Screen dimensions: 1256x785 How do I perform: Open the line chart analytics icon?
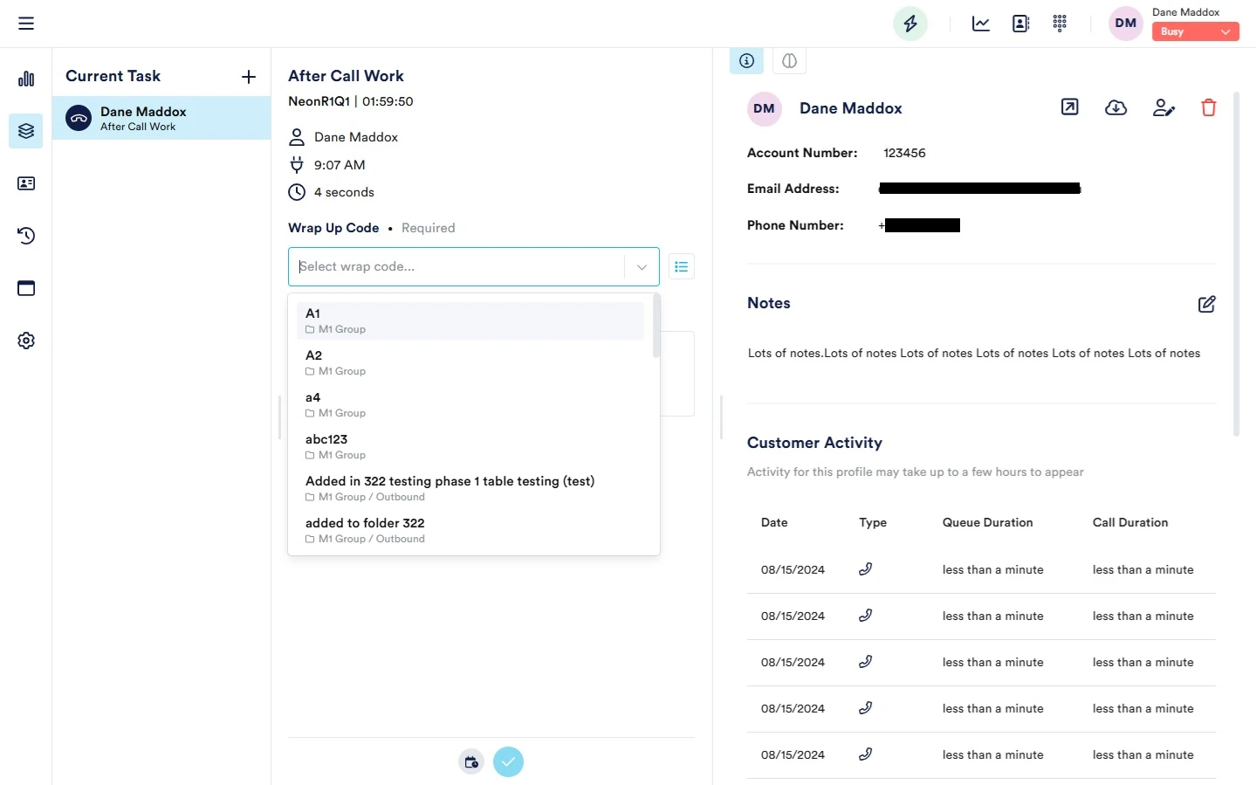(x=981, y=24)
